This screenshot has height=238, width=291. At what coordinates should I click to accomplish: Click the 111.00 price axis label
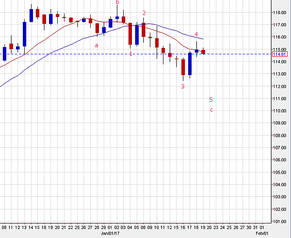pos(279,99)
